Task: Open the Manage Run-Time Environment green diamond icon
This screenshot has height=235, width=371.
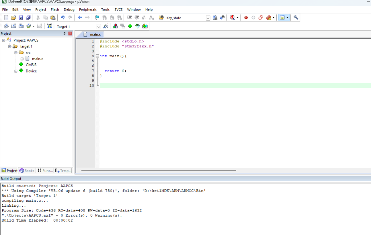Action: pyautogui.click(x=130, y=26)
